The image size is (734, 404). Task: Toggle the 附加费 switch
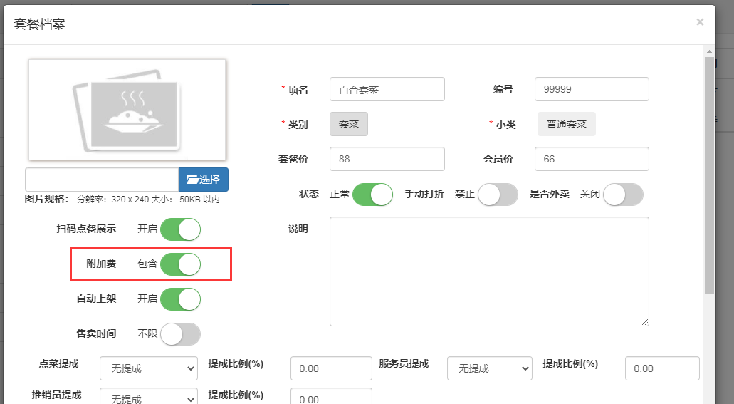[x=180, y=264]
